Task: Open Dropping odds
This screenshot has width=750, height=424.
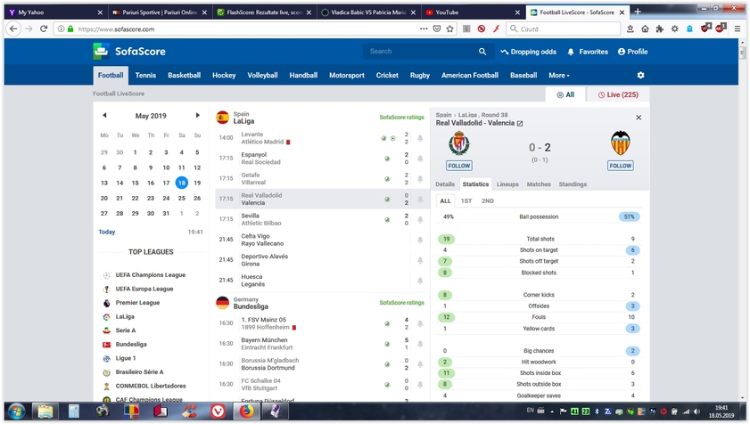Action: pyautogui.click(x=528, y=52)
